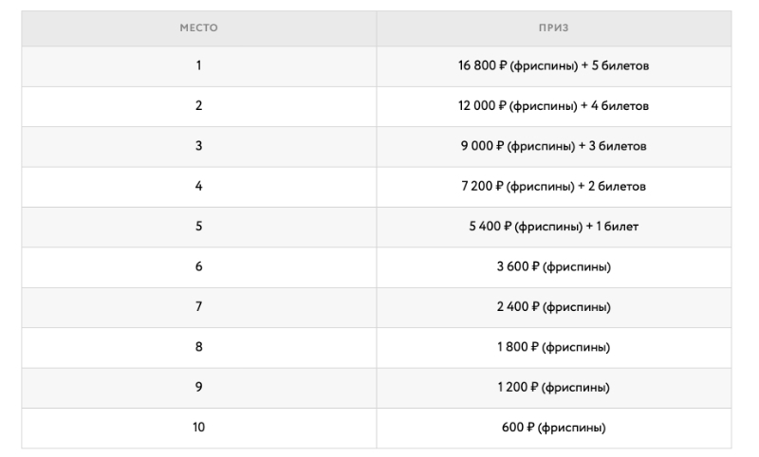Select place number 7 cell

coord(198,307)
